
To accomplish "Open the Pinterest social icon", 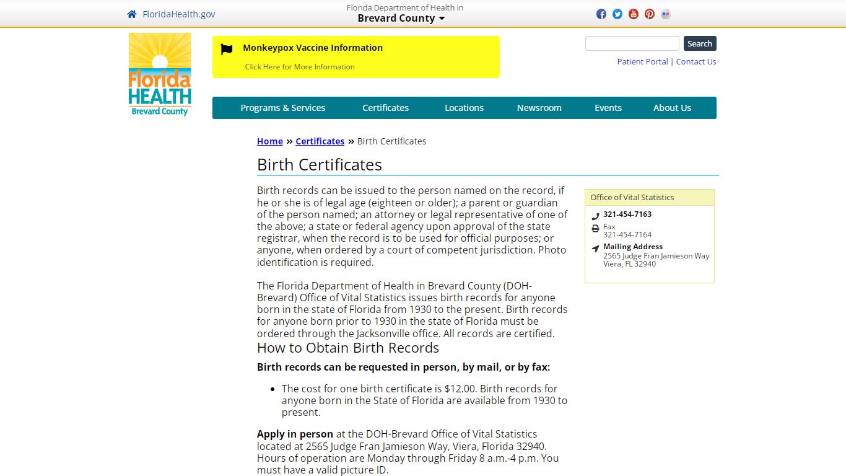I will point(650,14).
